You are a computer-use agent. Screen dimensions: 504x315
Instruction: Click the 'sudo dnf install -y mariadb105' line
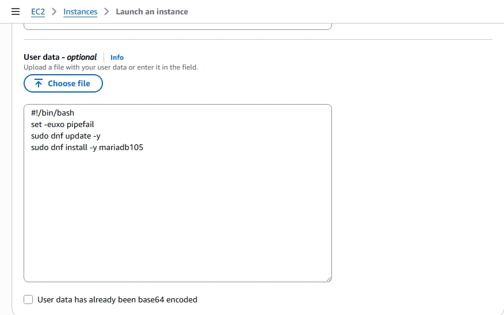[87, 147]
